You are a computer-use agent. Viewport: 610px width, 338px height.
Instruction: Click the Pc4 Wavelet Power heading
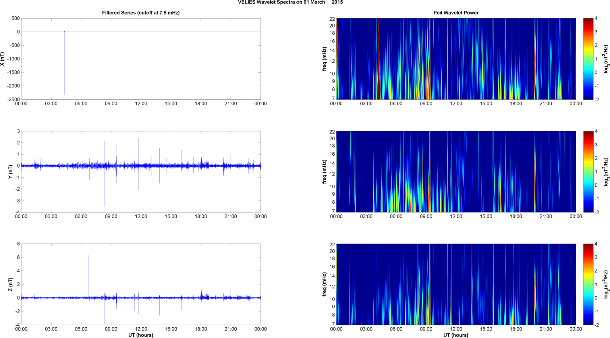456,13
